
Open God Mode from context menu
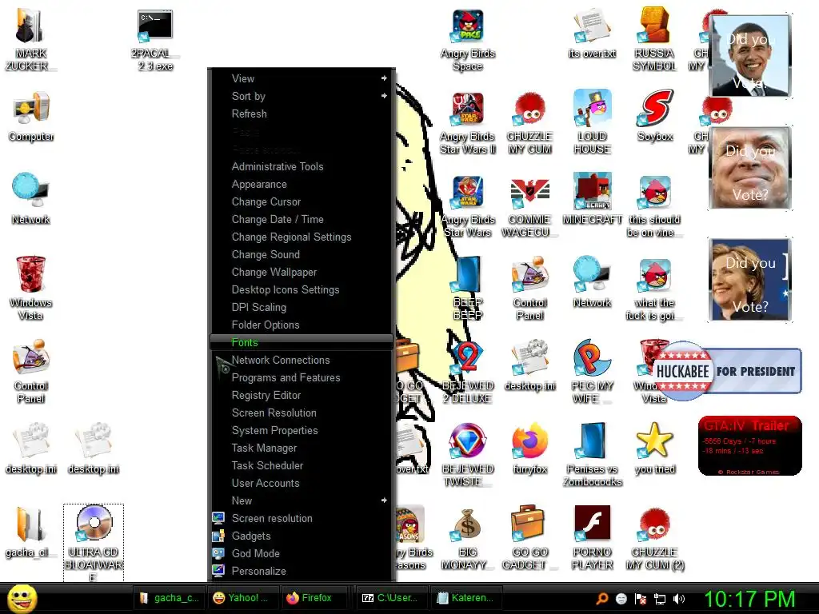click(302, 553)
